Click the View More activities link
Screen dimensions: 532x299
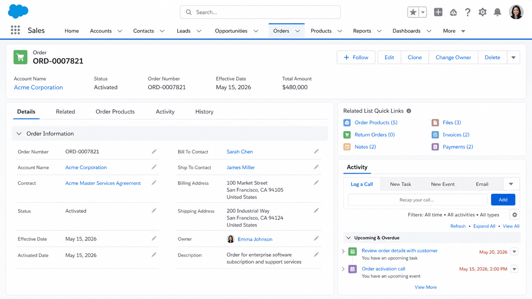tap(425, 287)
